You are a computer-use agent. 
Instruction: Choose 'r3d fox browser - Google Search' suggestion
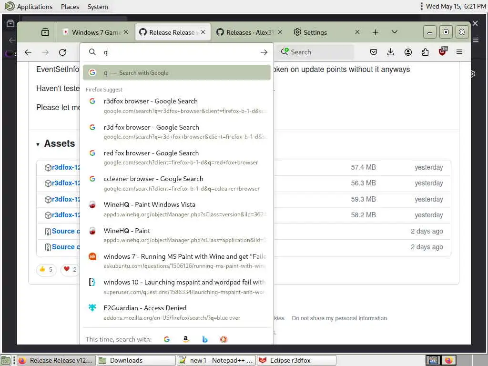176,132
